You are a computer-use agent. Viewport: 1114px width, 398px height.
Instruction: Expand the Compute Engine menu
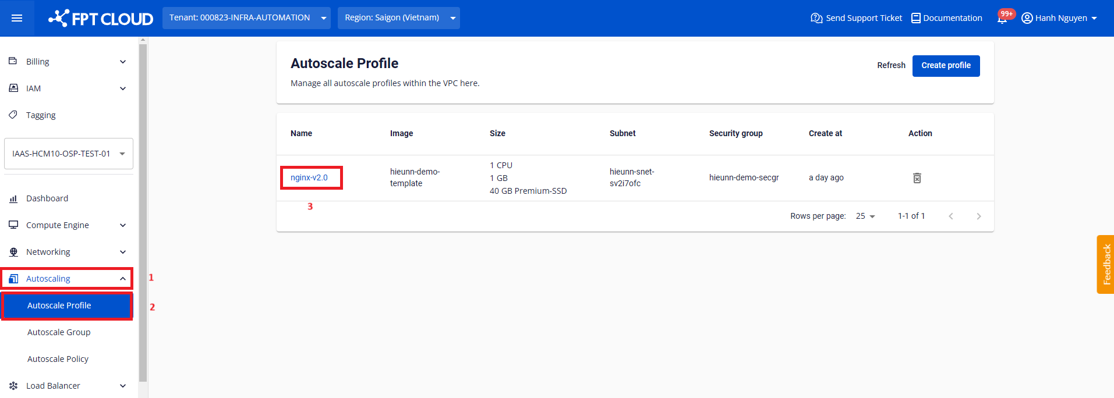[x=67, y=225]
